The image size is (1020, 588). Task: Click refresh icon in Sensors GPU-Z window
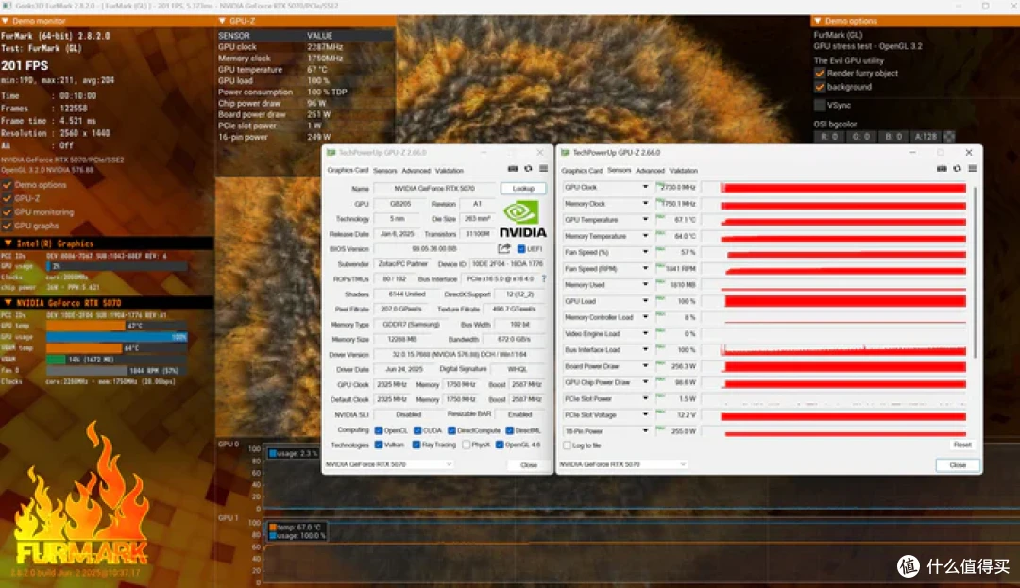(957, 169)
